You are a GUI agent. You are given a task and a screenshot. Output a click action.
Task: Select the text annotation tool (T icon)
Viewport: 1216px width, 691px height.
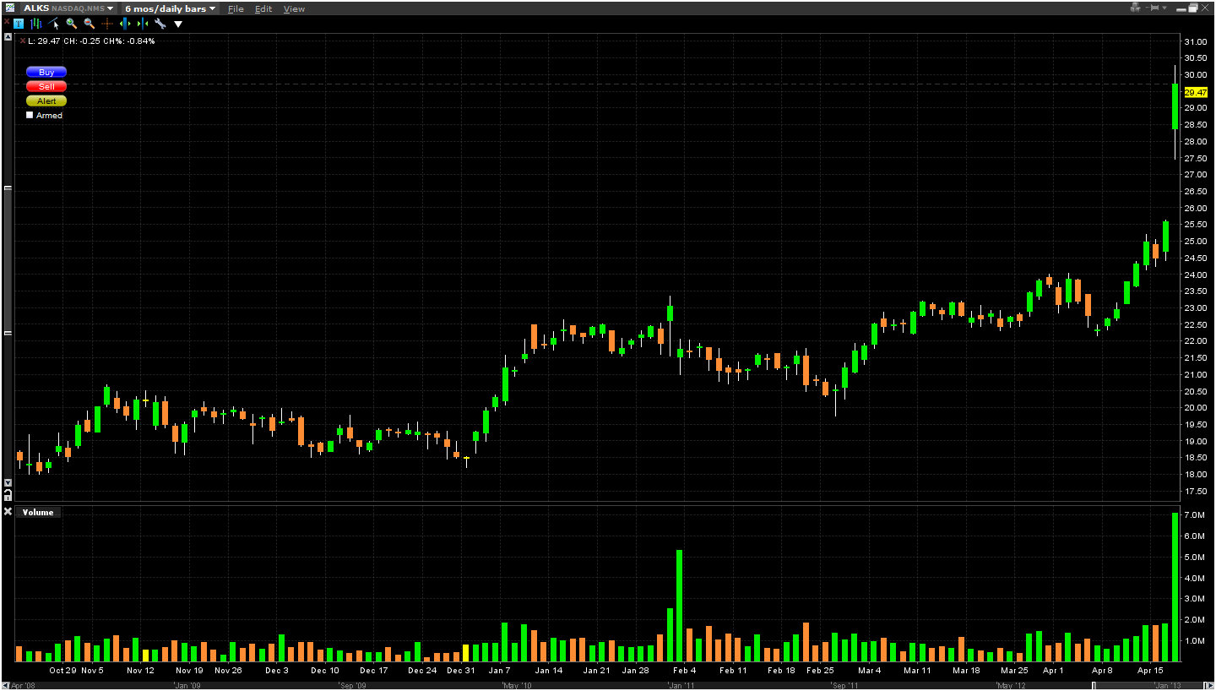18,24
